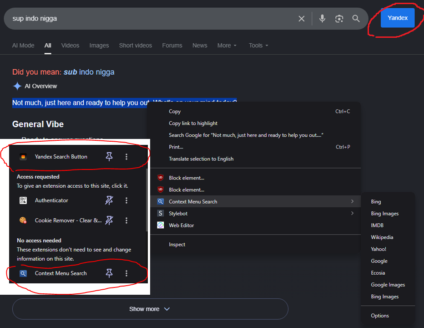Click the extensions panel scrollbar

[x=147, y=200]
